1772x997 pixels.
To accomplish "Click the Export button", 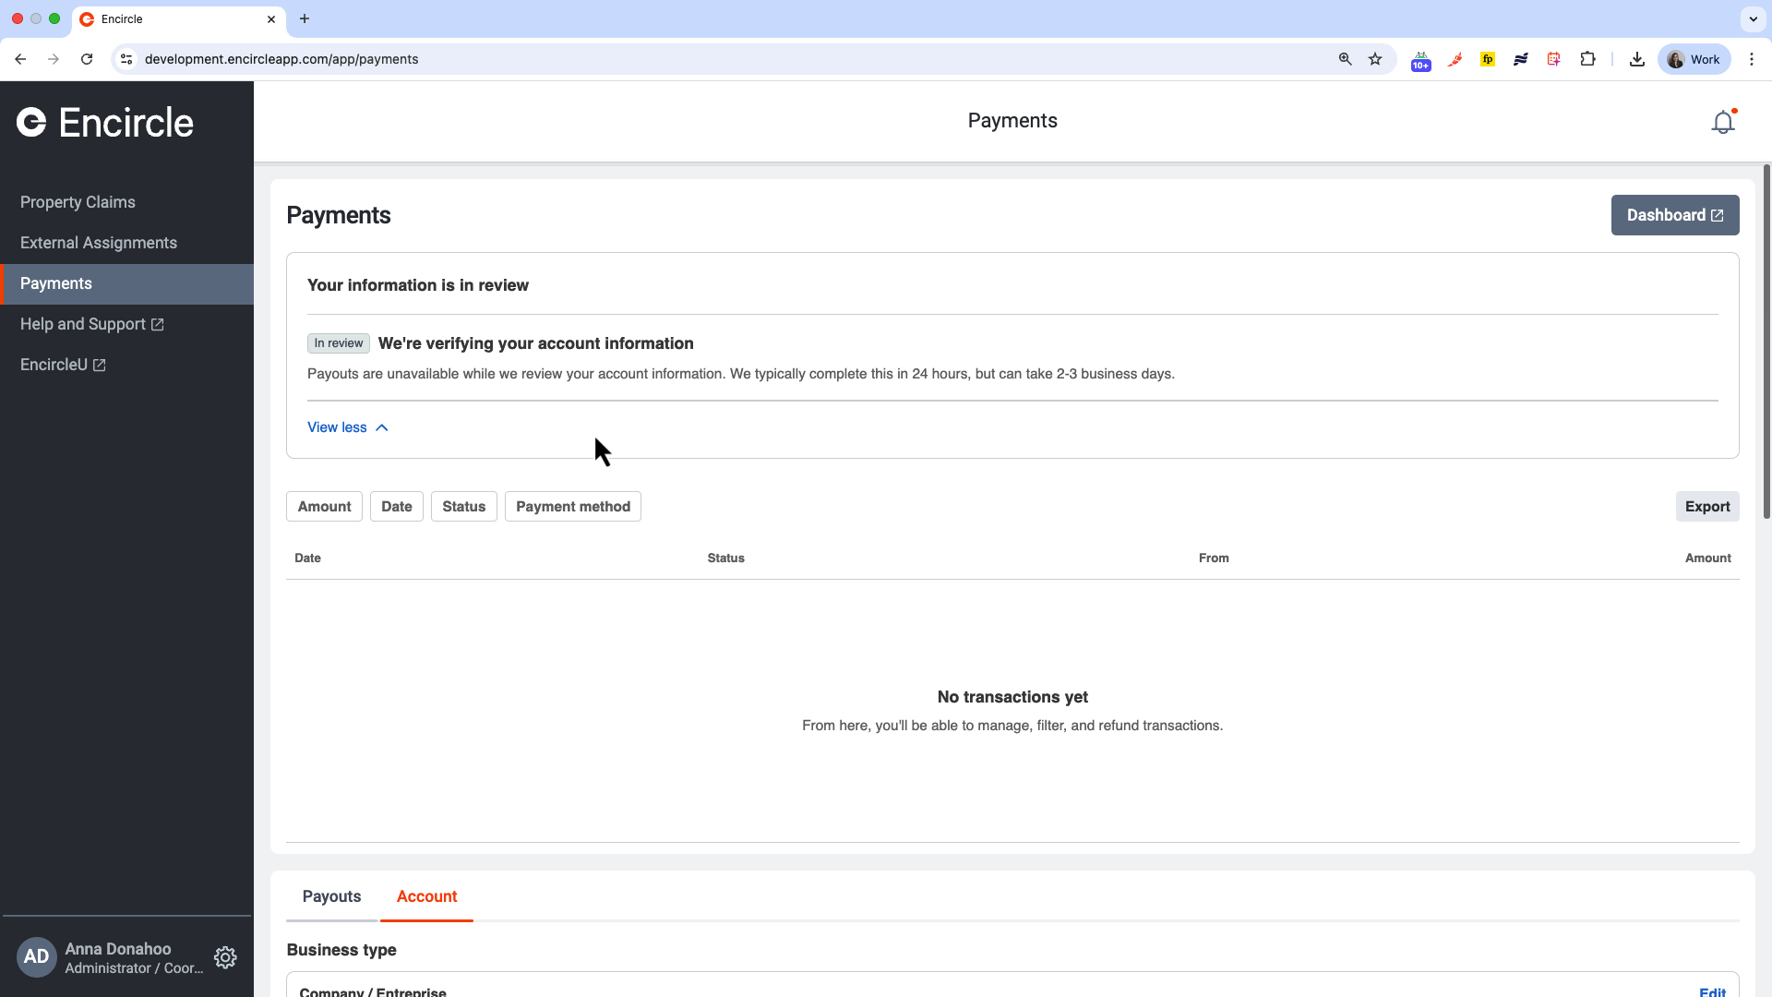I will tap(1706, 507).
